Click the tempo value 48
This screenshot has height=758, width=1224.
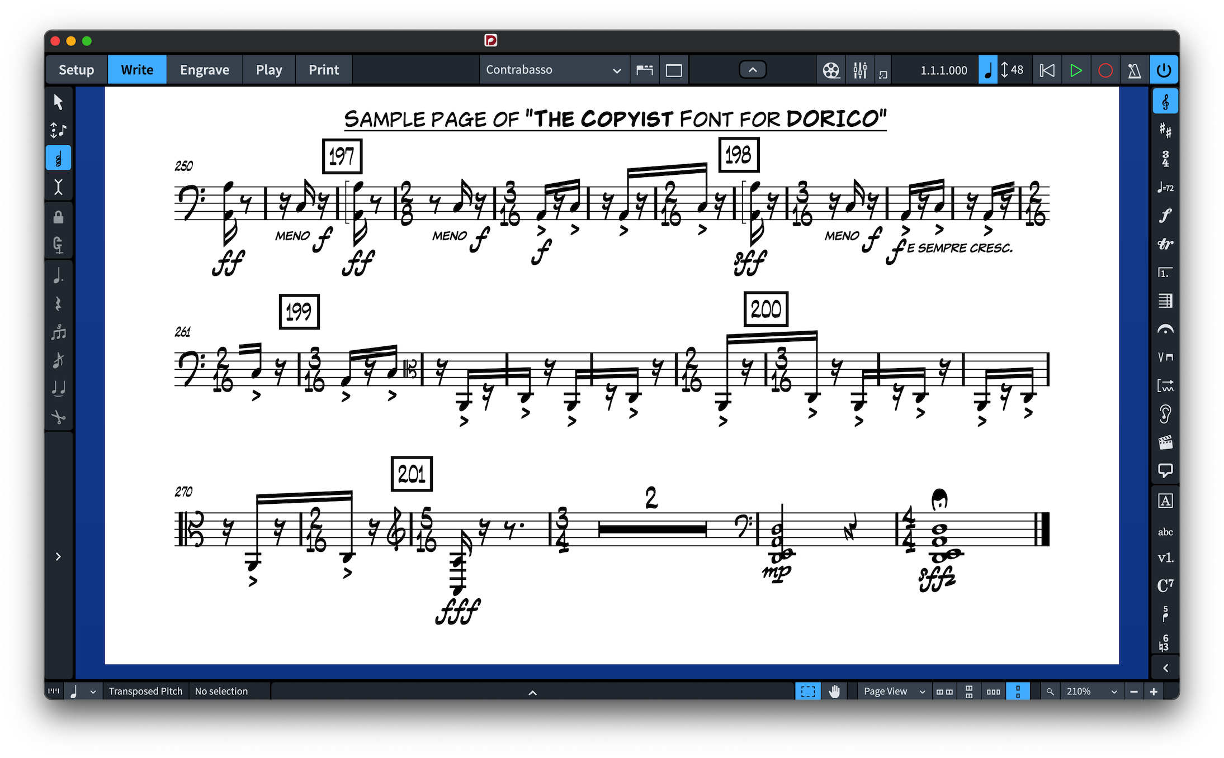pyautogui.click(x=1017, y=70)
